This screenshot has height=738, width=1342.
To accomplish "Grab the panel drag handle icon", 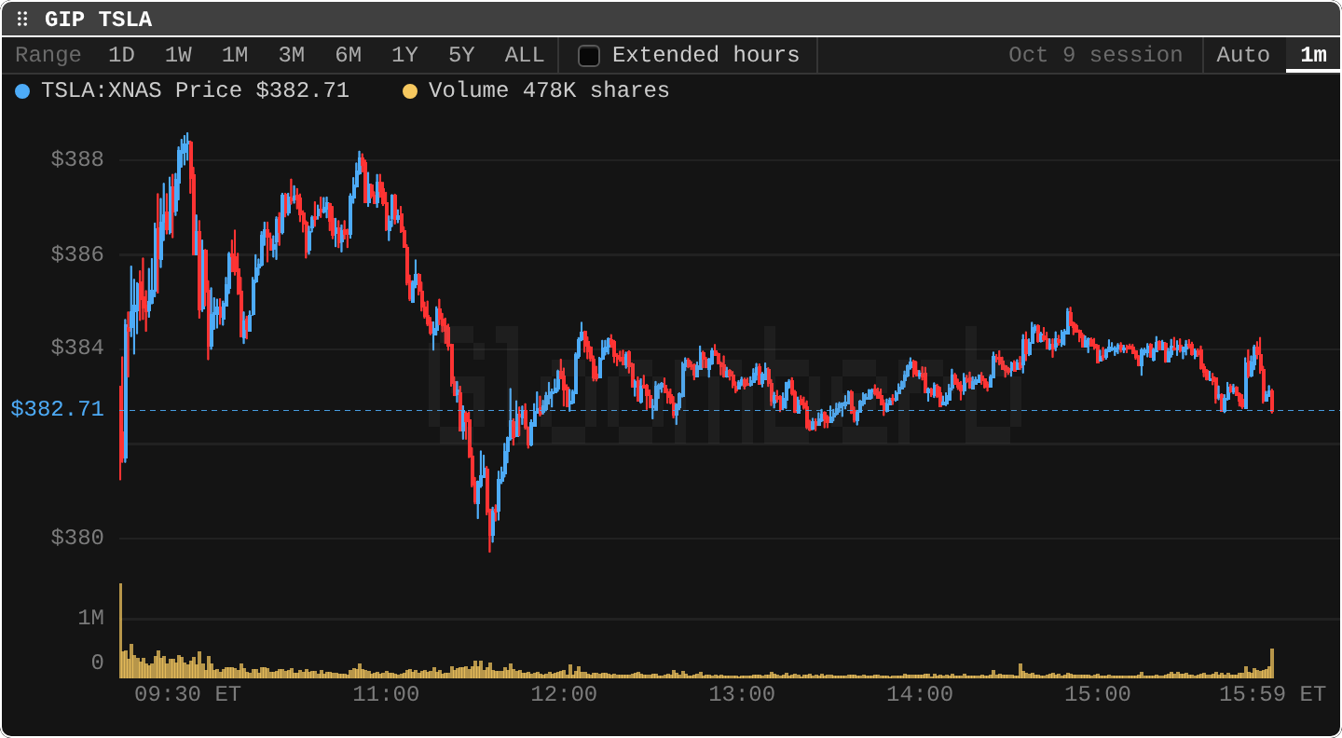I will click(22, 20).
